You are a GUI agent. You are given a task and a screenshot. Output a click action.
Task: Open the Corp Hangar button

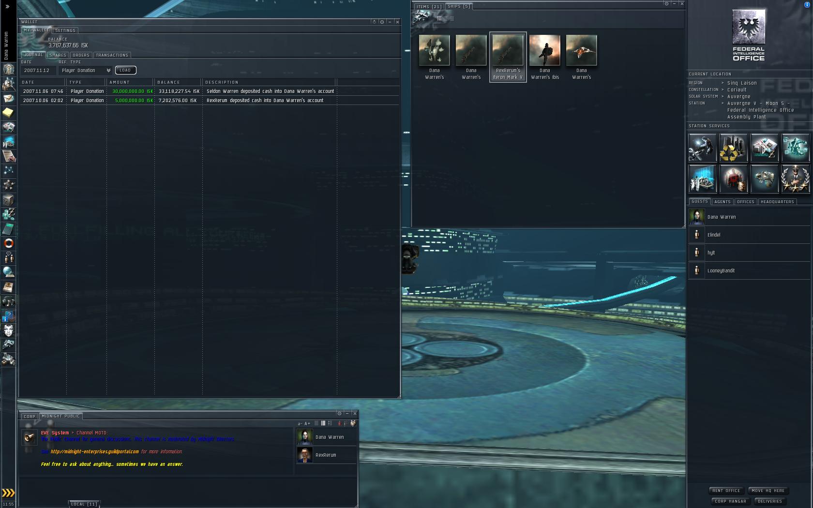point(730,501)
